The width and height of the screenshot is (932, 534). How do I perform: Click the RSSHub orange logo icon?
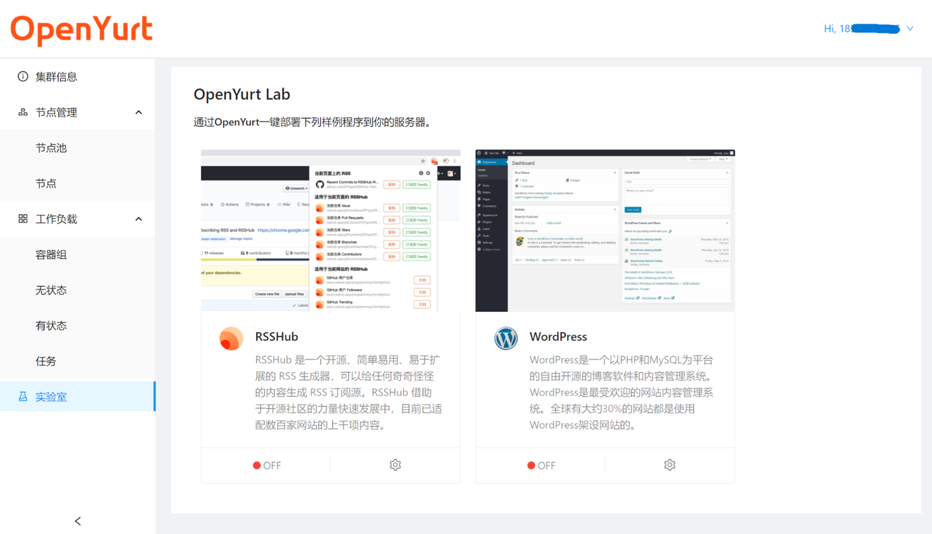coord(231,338)
